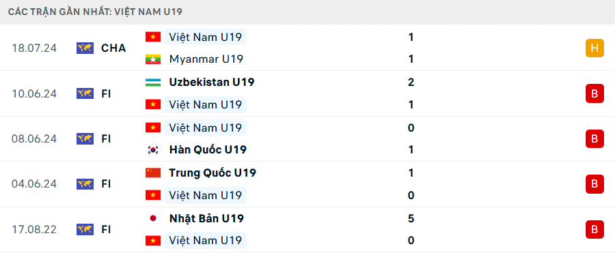
Task: Click the CHA competition label
Action: [x=113, y=48]
